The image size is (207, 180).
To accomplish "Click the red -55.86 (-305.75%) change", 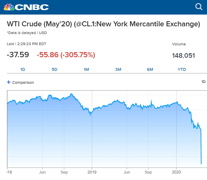I will click(x=66, y=55).
